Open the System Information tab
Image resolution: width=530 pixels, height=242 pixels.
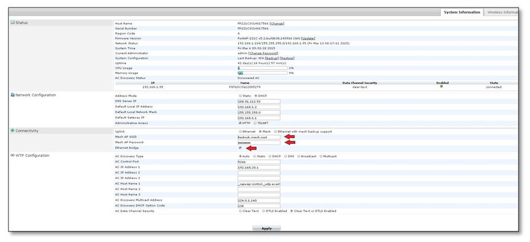[462, 12]
